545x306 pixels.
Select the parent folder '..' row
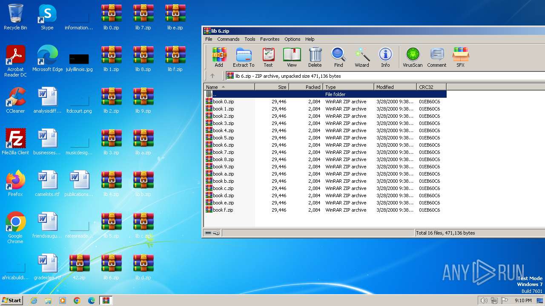point(325,94)
